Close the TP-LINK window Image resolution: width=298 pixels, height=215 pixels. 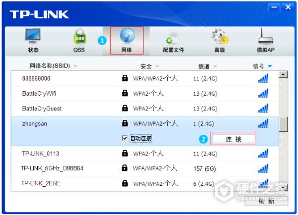tap(288, 7)
